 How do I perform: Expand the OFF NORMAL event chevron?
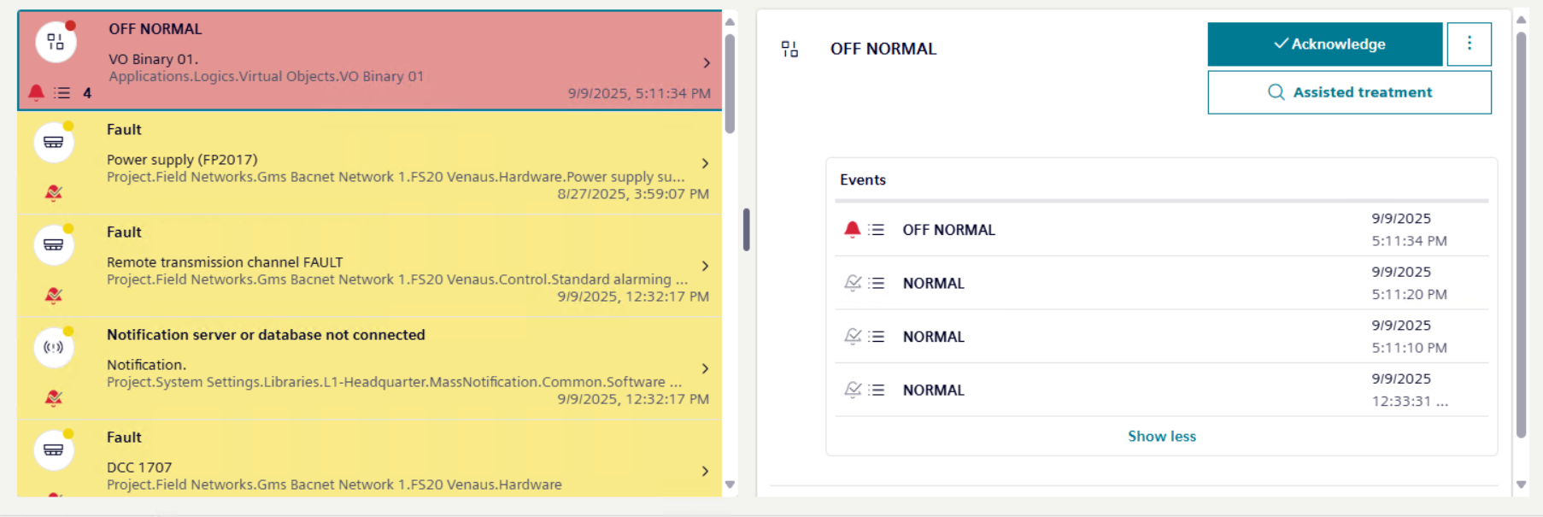pyautogui.click(x=707, y=62)
